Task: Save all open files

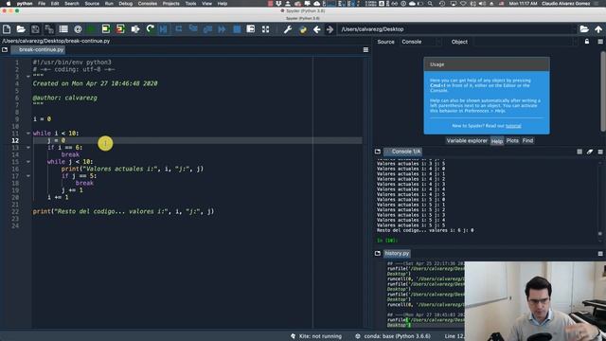Action: pos(49,29)
